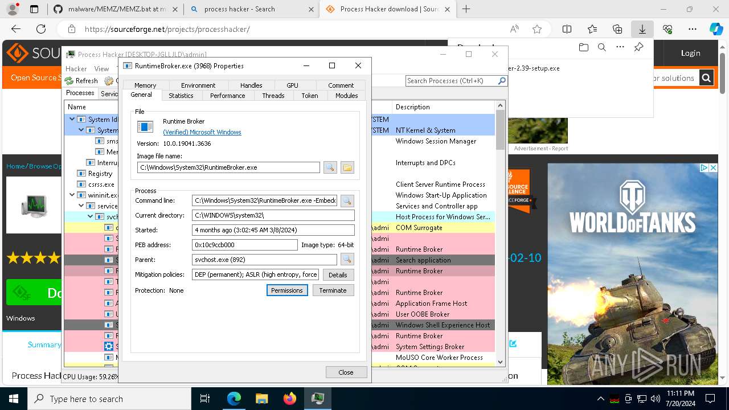Viewport: 729px width, 410px height.
Task: Open image file location folder icon
Action: pos(347,167)
